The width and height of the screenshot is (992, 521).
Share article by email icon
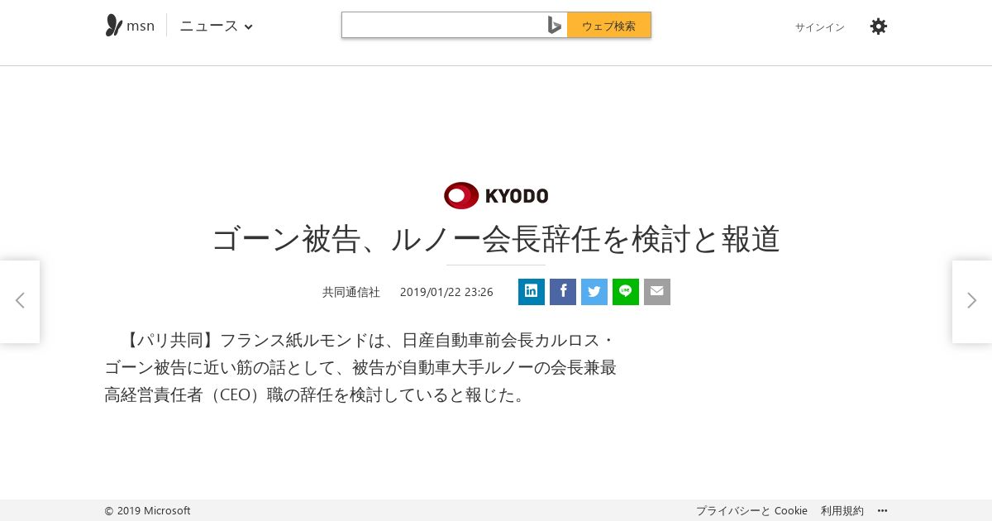(657, 292)
